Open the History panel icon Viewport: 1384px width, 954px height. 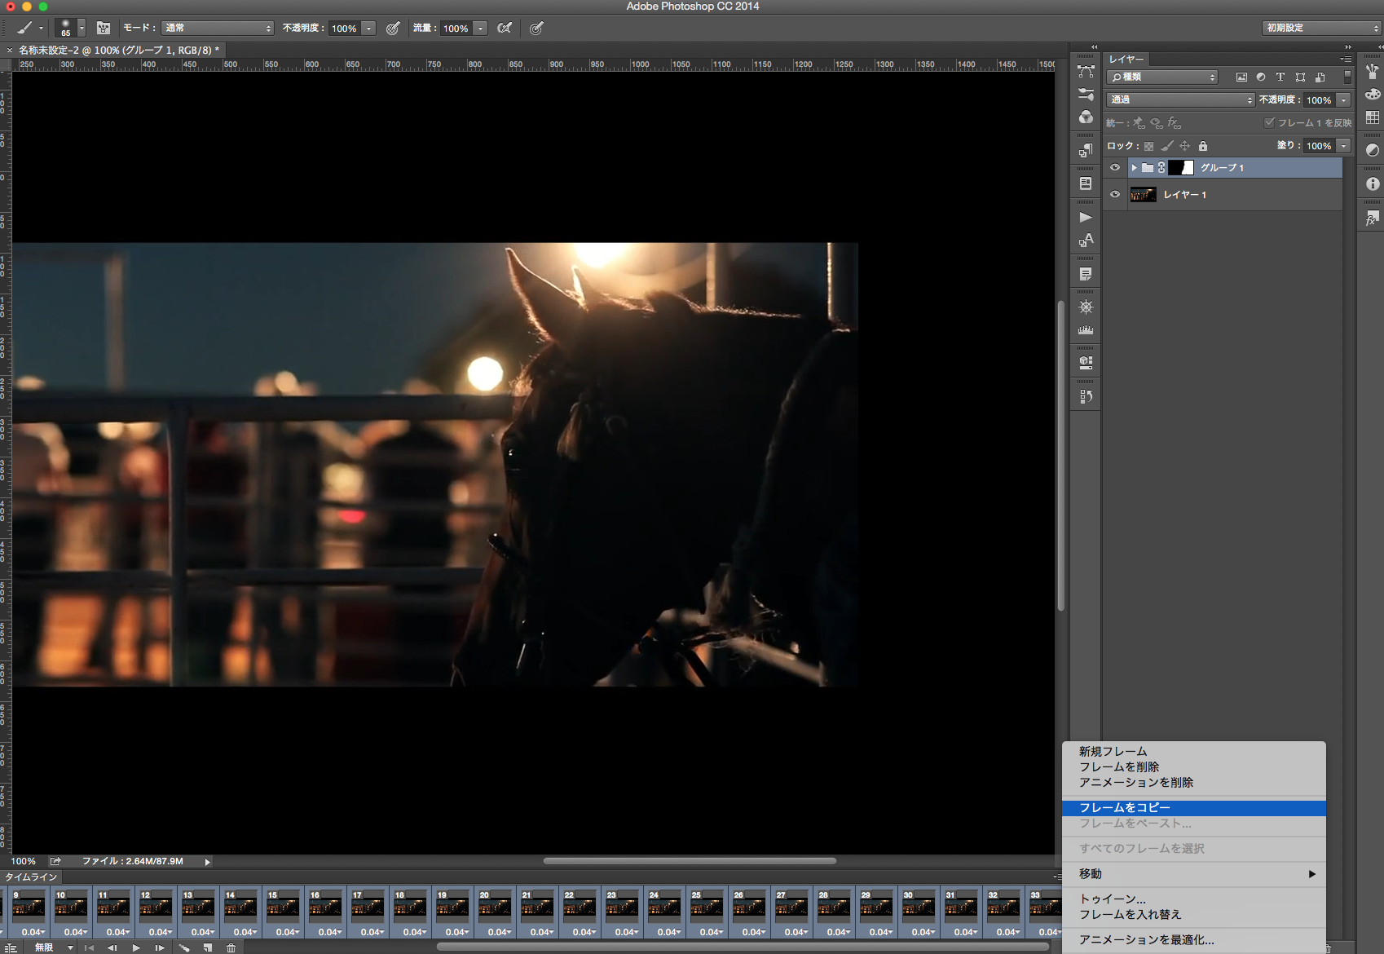click(x=1086, y=397)
